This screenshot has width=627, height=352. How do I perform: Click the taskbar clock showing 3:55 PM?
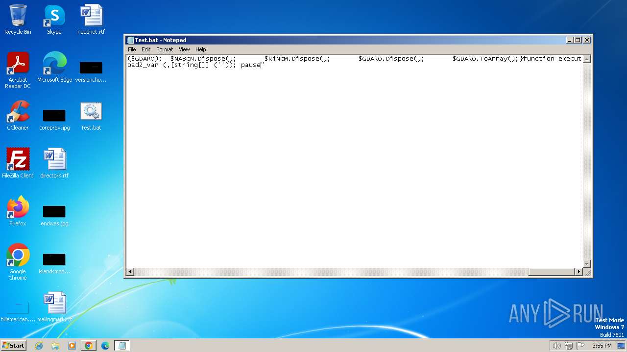coord(602,346)
